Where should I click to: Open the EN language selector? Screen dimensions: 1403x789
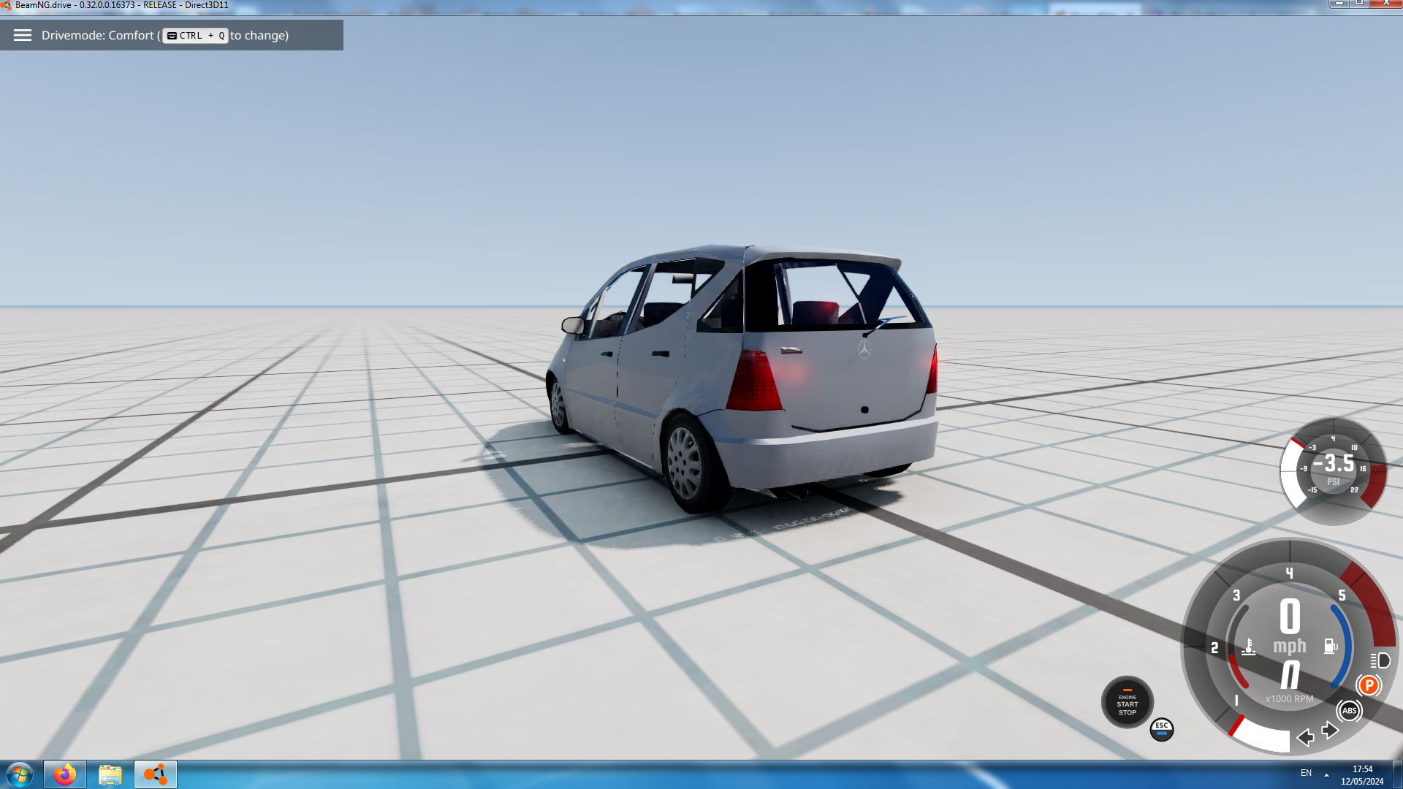[1306, 773]
